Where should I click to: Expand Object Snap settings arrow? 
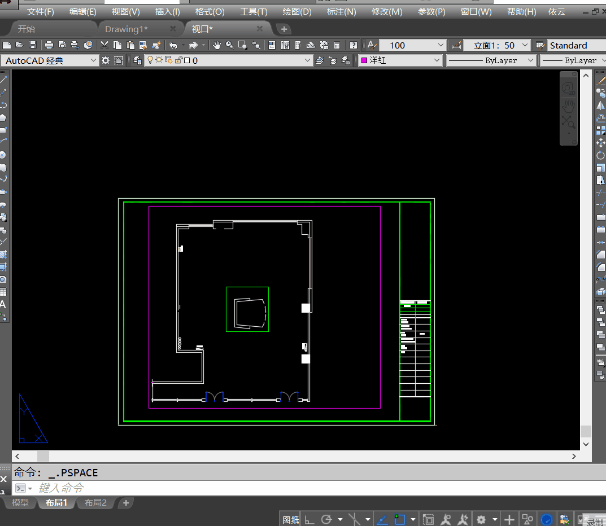[x=413, y=519]
